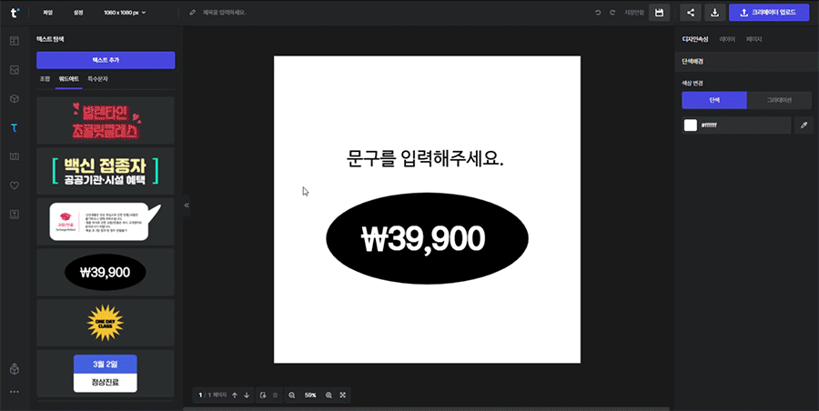Click the white color swatch

coord(691,125)
